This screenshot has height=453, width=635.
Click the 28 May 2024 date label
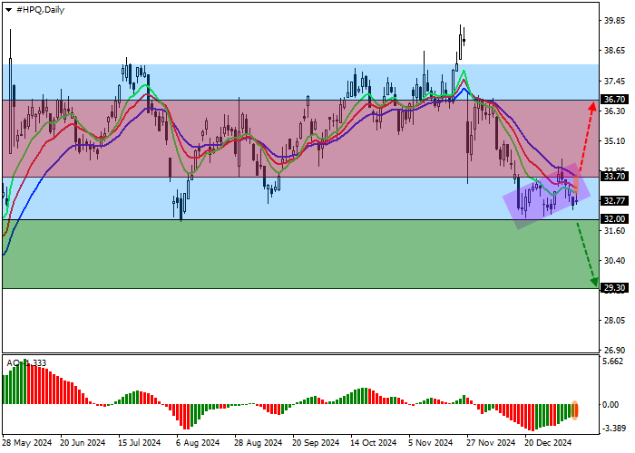point(26,443)
